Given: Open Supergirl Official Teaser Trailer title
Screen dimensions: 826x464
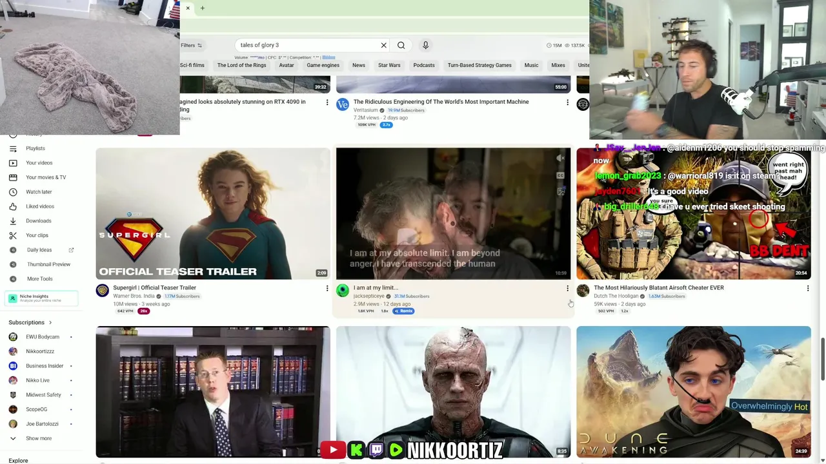Looking at the screenshot, I should pyautogui.click(x=154, y=288).
